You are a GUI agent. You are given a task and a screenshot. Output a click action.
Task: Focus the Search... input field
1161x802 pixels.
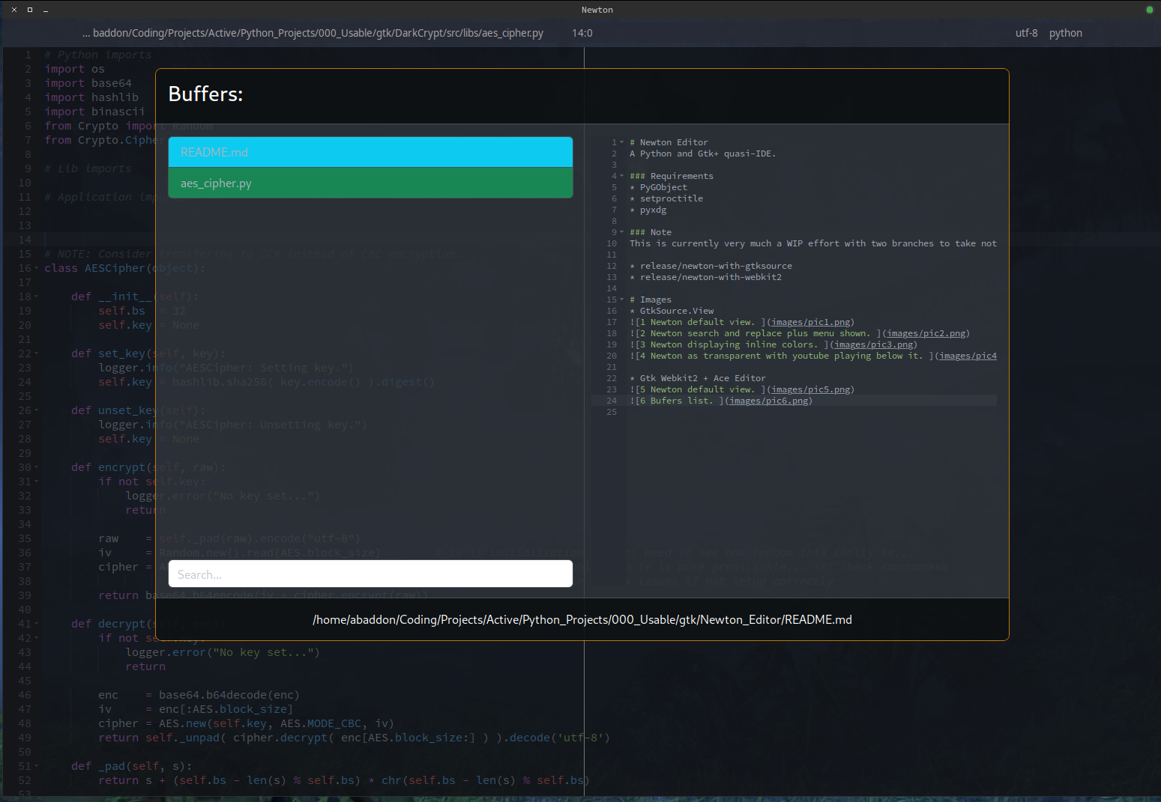(370, 574)
